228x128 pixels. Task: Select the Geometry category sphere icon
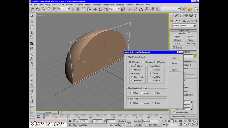pyautogui.click(x=172, y=21)
